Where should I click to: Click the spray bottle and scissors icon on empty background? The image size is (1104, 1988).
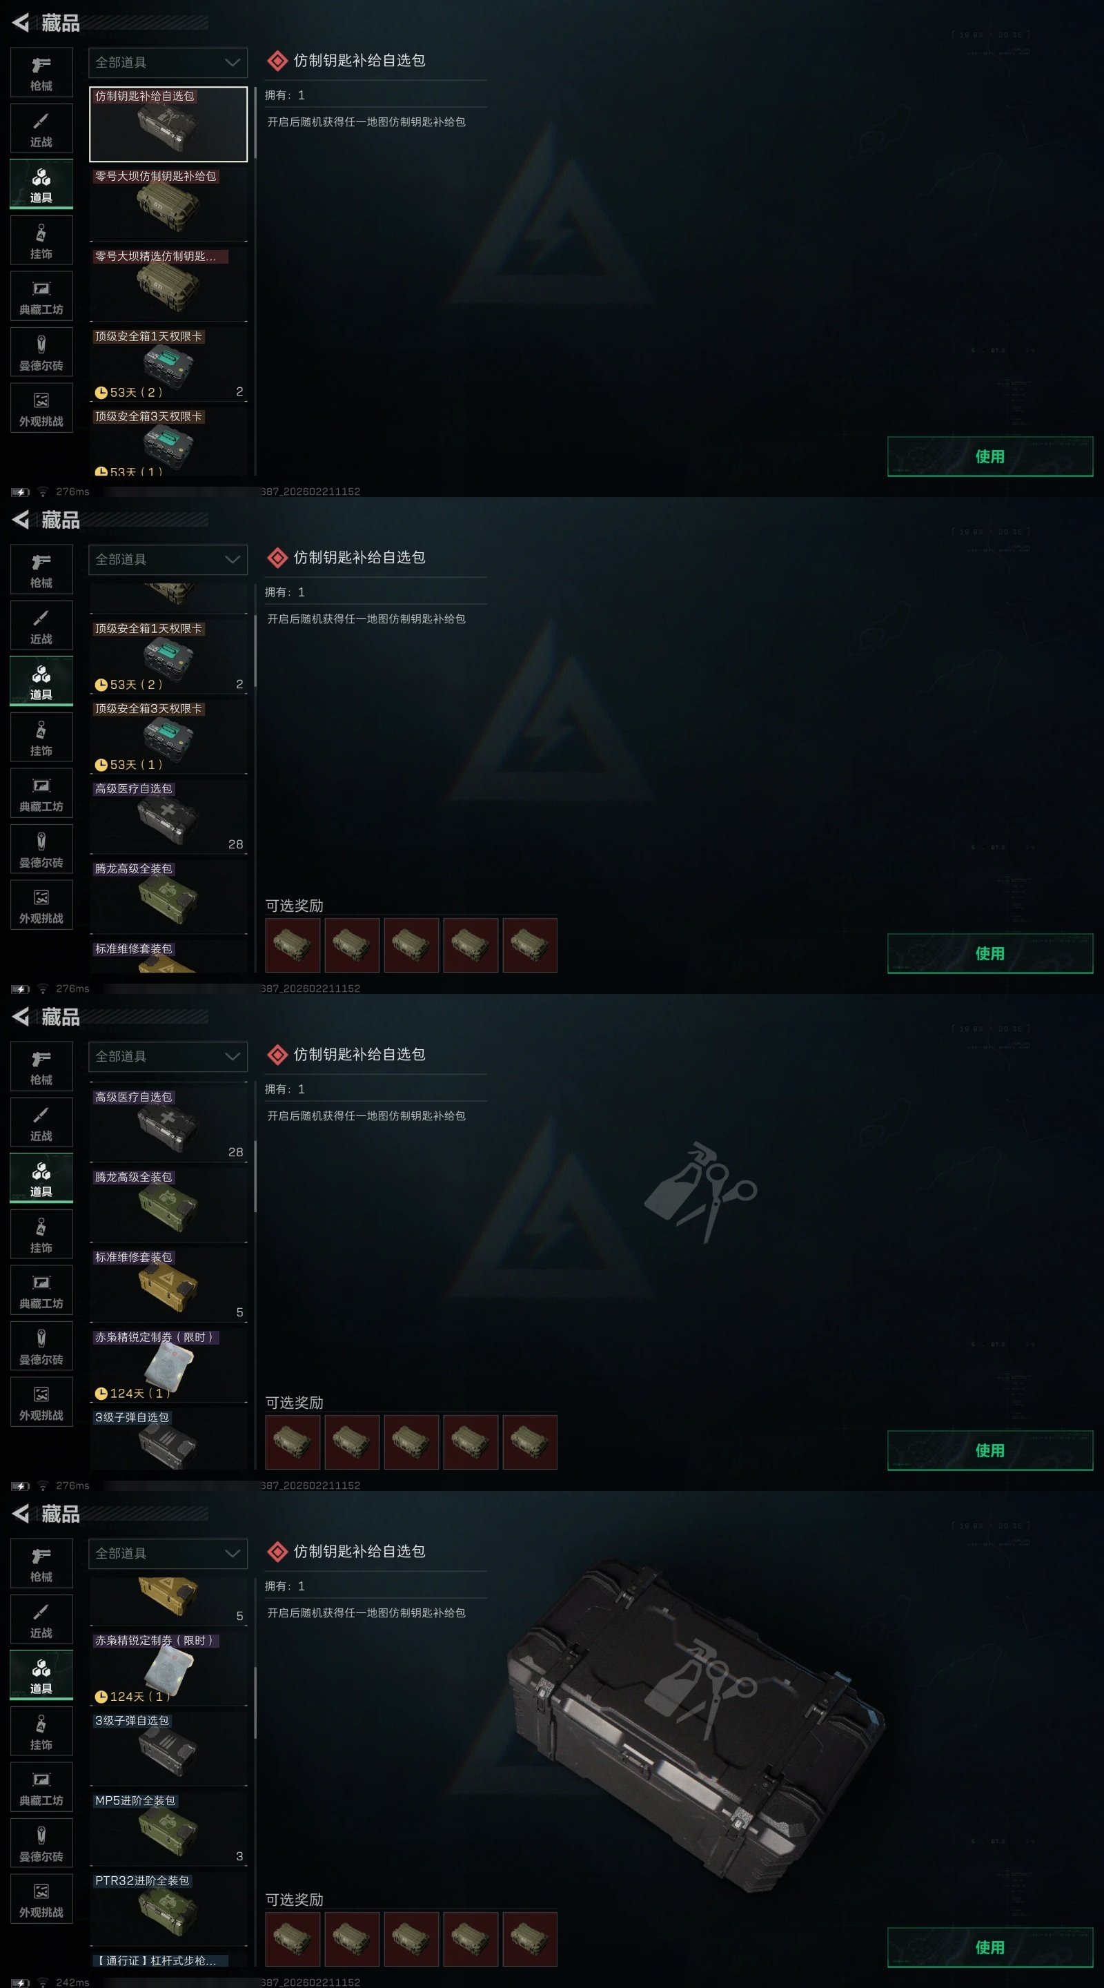(x=700, y=1192)
